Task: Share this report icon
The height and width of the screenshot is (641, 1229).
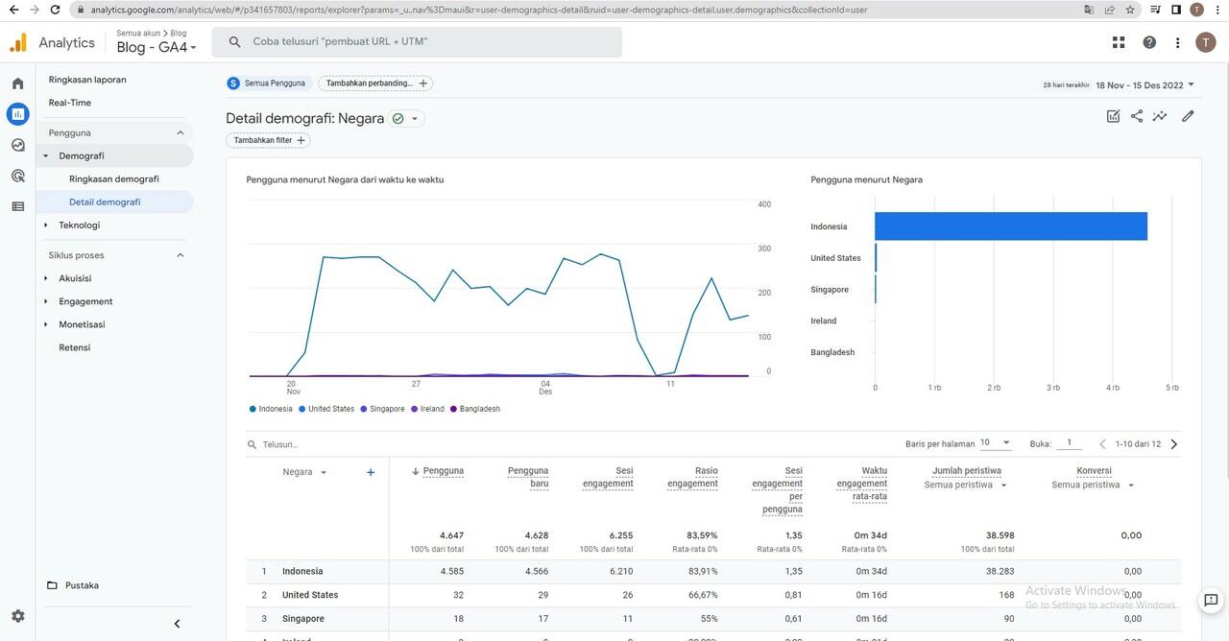Action: point(1137,116)
